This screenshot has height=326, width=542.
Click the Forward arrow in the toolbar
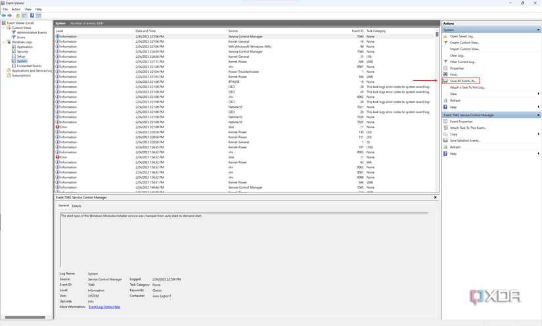click(x=10, y=16)
